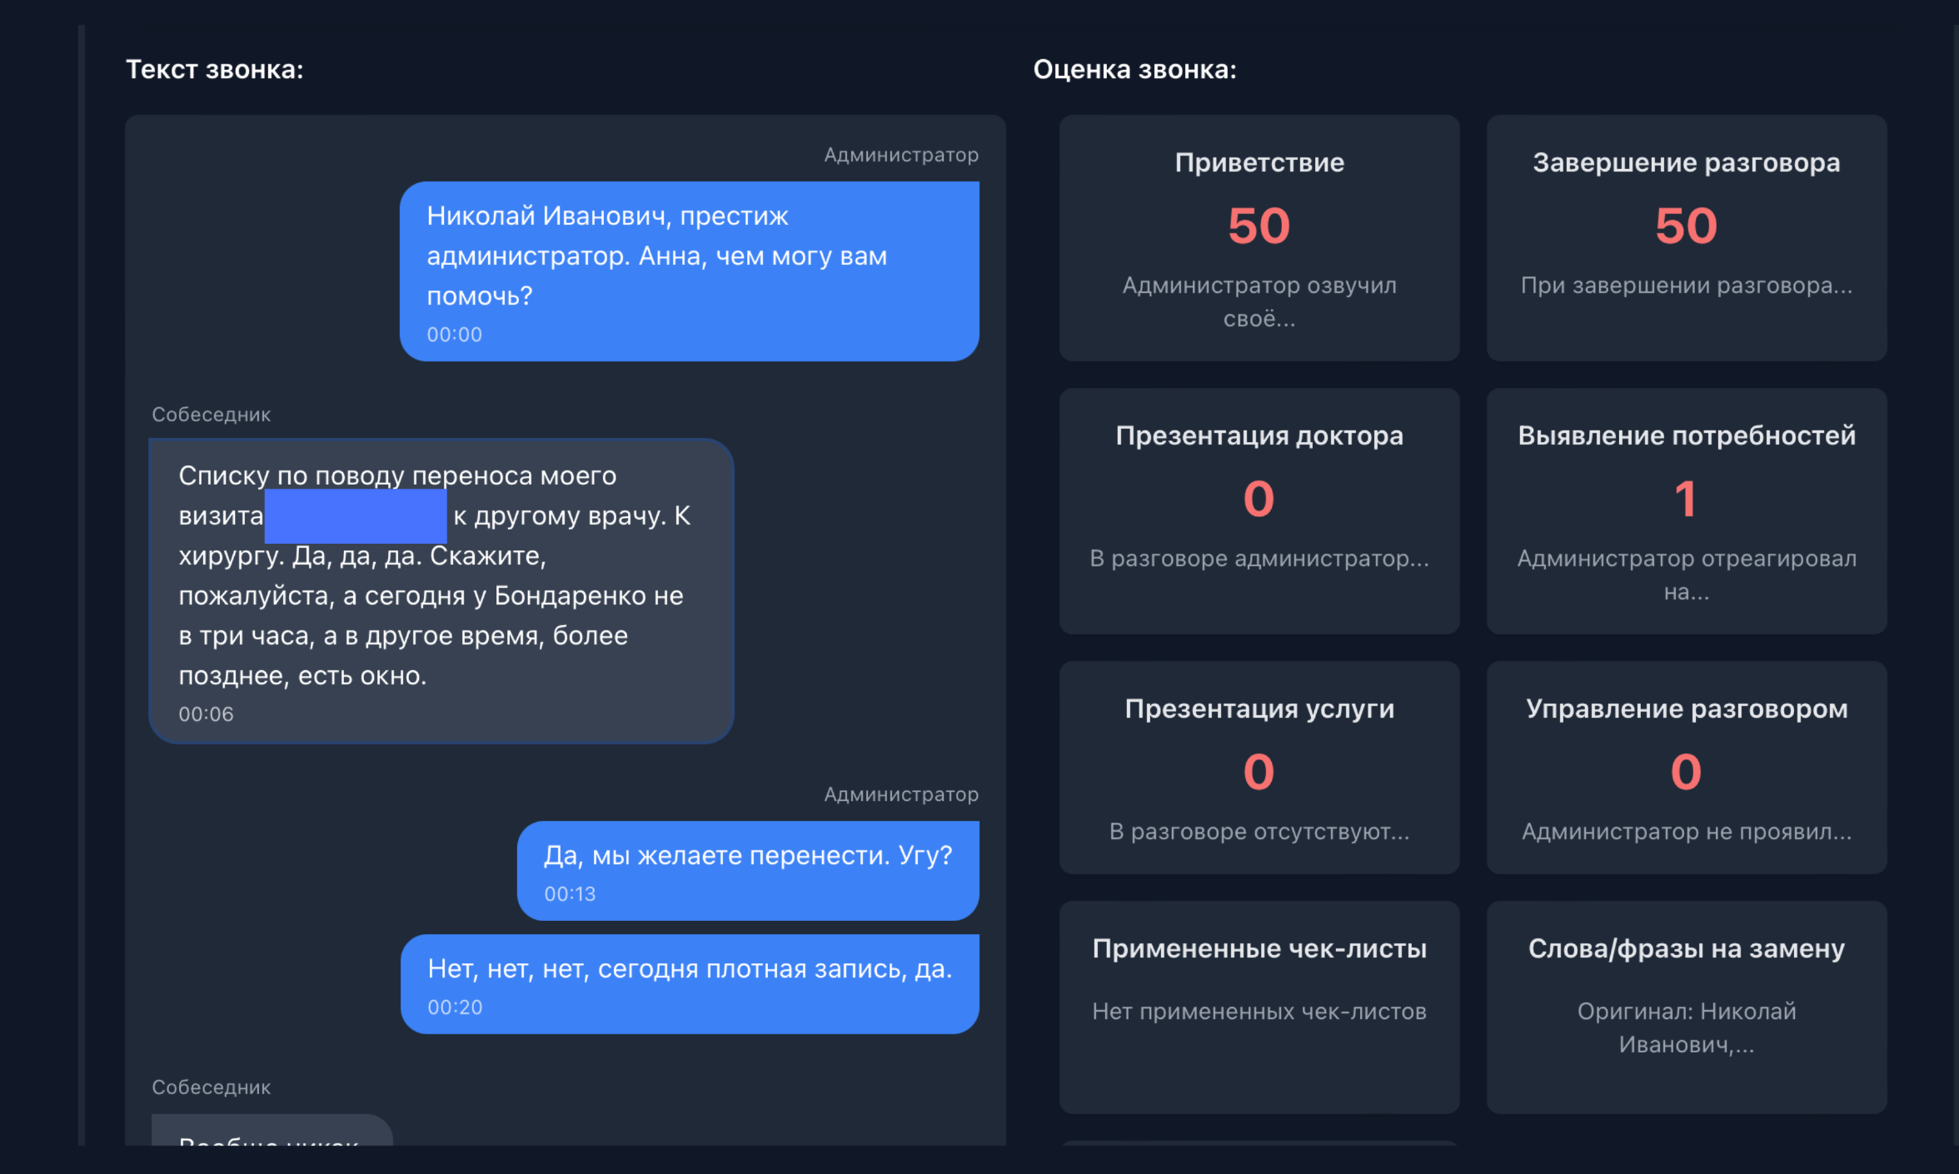Image resolution: width=1959 pixels, height=1174 pixels.
Task: Expand truncated text "Администратор озвучил своё..."
Action: [1259, 301]
